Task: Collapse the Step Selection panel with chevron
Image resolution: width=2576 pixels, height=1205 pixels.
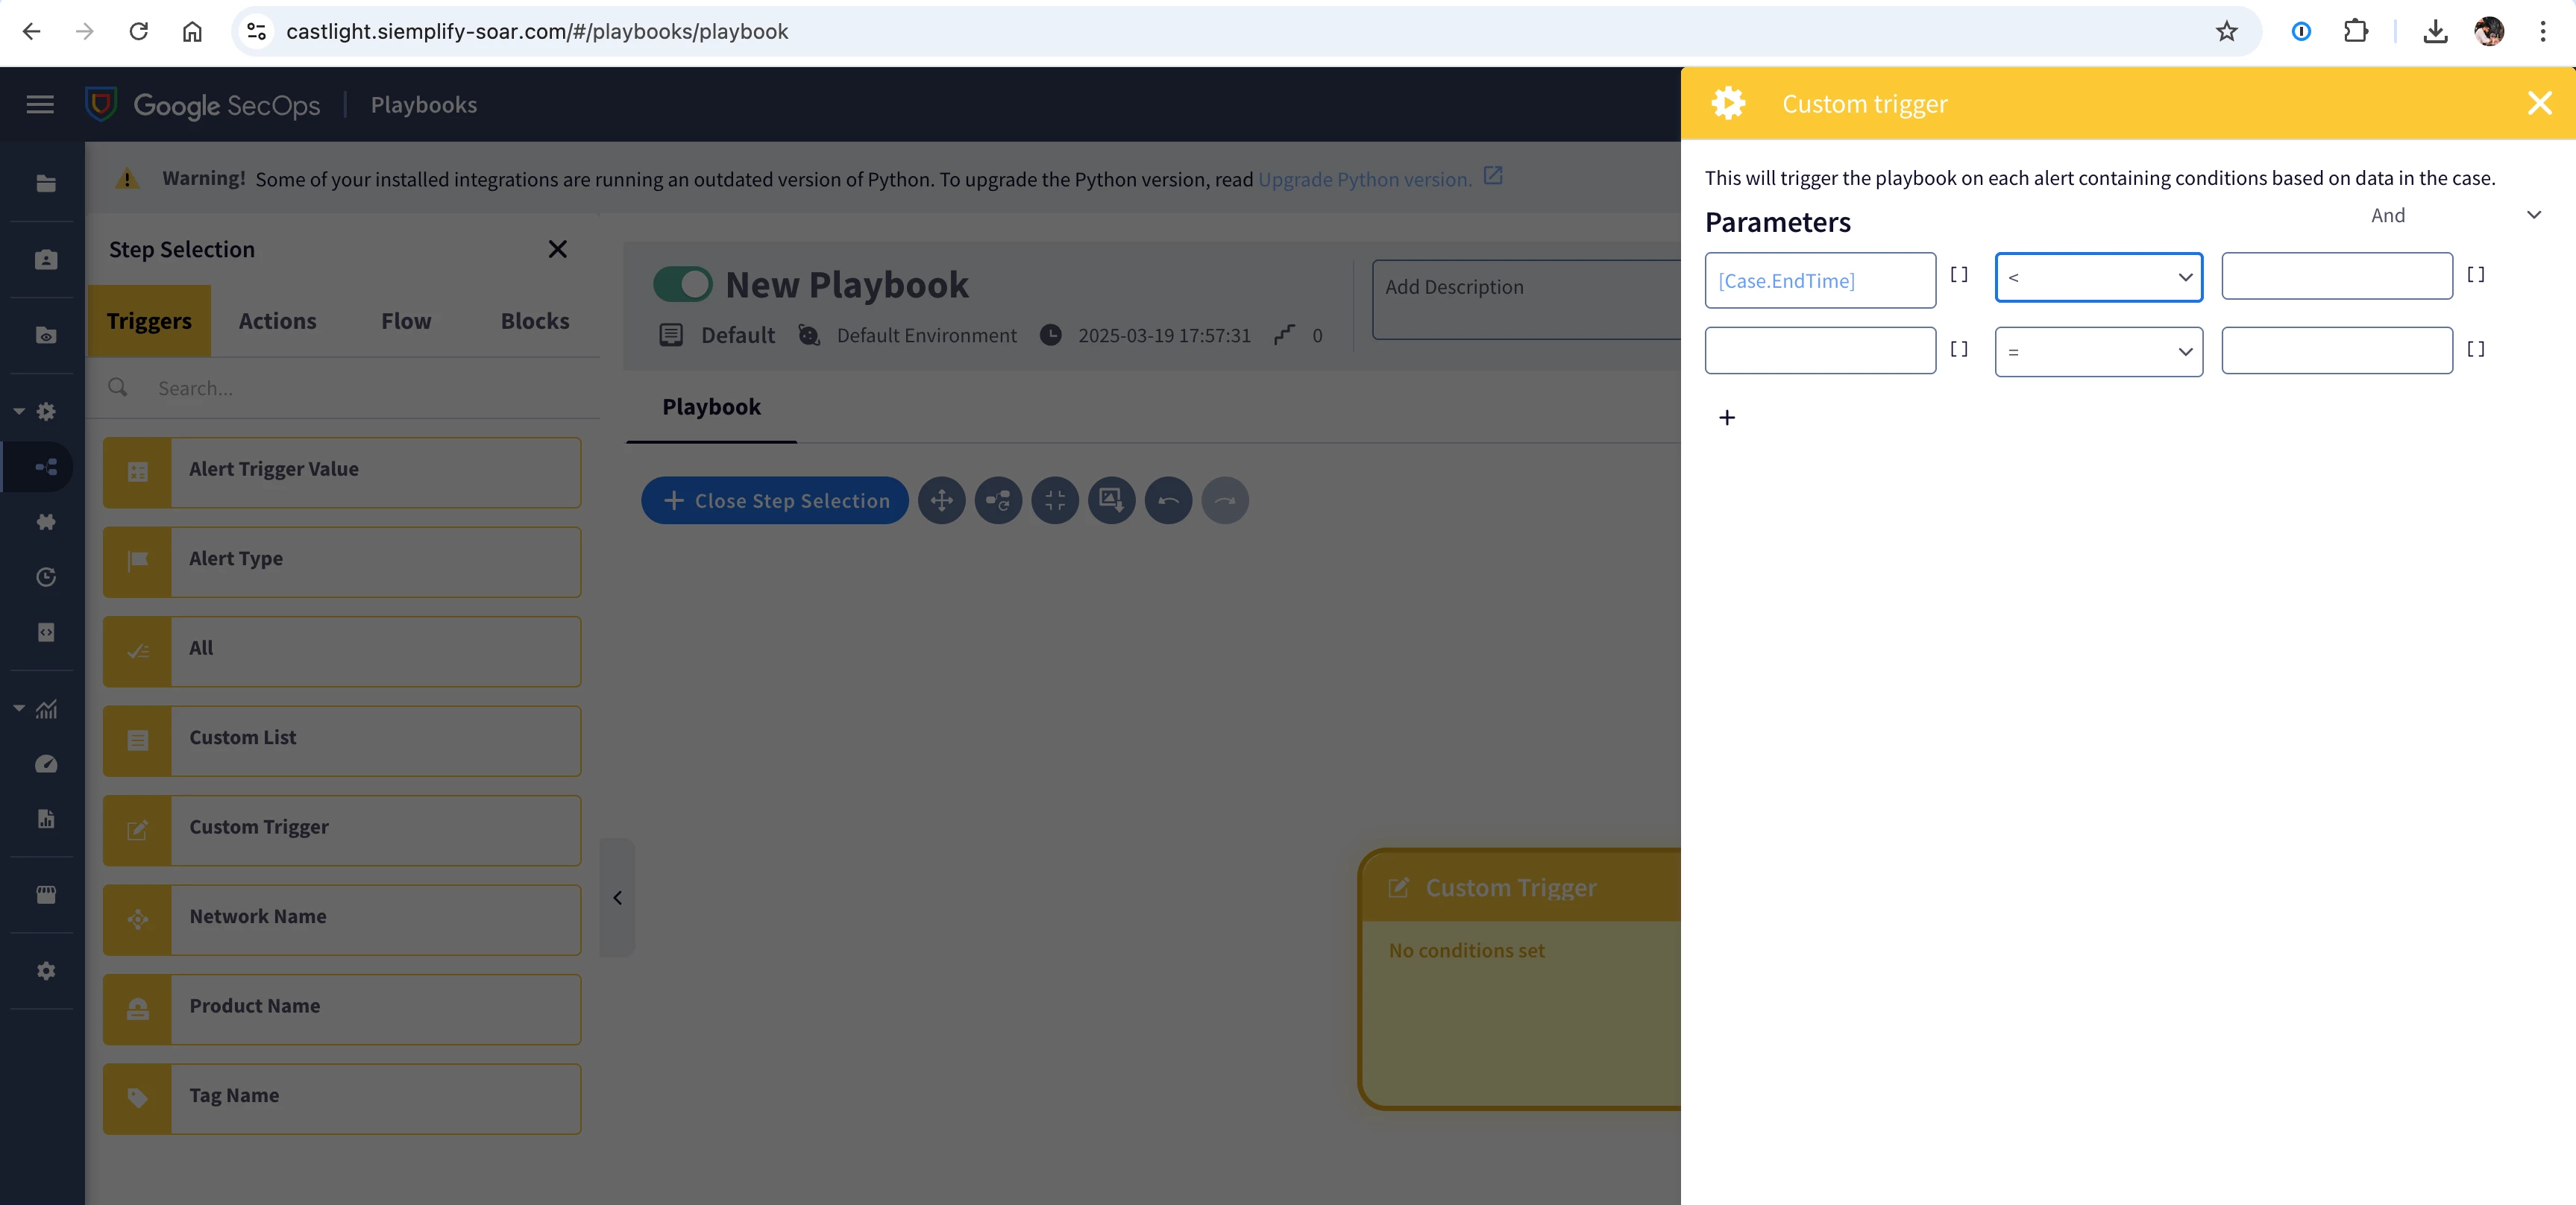Action: 617,898
